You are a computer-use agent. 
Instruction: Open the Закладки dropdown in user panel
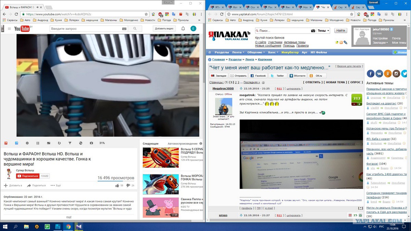380,43
